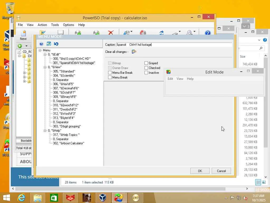Open the Recycle Bin desktop icon
The width and height of the screenshot is (270, 203).
pos(9,10)
